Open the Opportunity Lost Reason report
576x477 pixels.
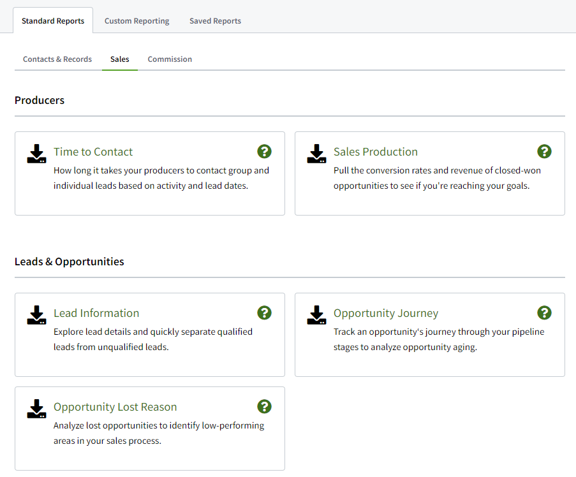115,406
